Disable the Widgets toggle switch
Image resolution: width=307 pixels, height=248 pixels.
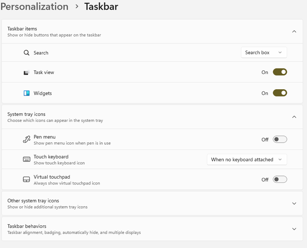280,93
